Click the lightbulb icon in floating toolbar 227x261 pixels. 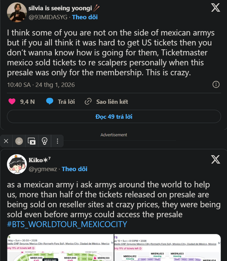(44, 141)
